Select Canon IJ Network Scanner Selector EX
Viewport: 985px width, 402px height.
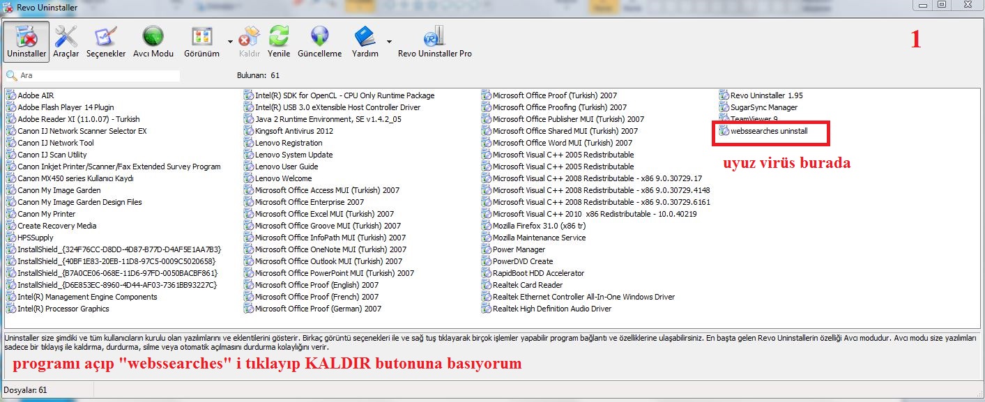[77, 131]
